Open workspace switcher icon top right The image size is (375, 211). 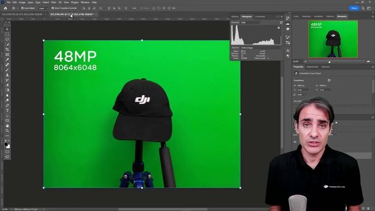369,8
